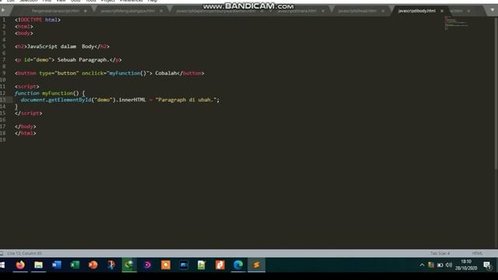Image resolution: width=498 pixels, height=280 pixels.
Task: Click the function myFunction() line
Action: pos(50,93)
